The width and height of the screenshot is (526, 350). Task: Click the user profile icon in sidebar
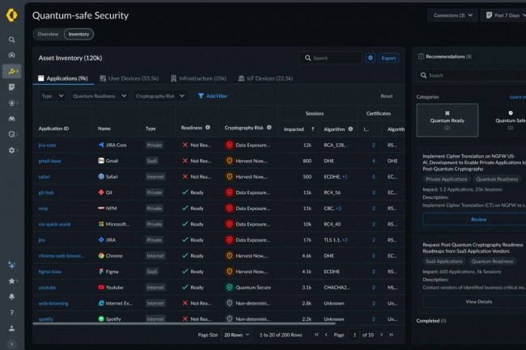[x=11, y=328]
